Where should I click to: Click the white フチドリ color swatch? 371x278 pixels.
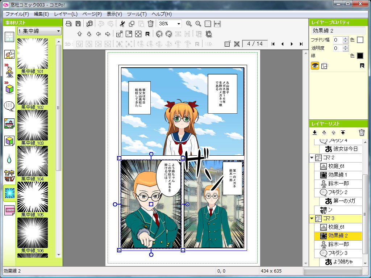click(360, 40)
